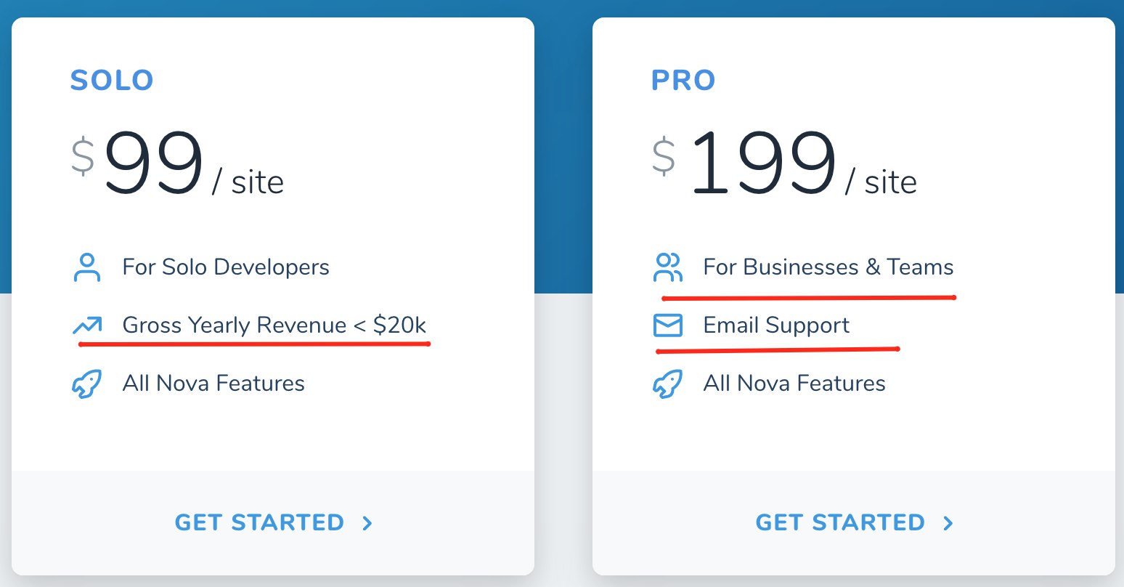Click the team users icon beside For Businesses & Teams
Image resolution: width=1124 pixels, height=587 pixels.
point(668,267)
